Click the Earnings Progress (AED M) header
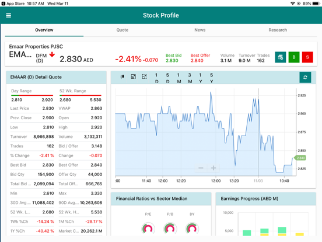Screen dimensions: 322x242 coord(266,199)
